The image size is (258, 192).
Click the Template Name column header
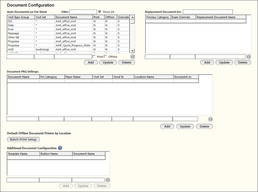(24, 154)
